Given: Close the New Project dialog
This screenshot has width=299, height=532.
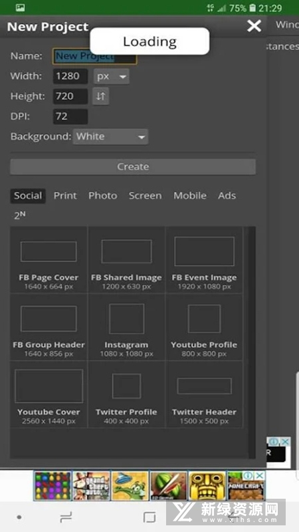Looking at the screenshot, I should click(254, 26).
